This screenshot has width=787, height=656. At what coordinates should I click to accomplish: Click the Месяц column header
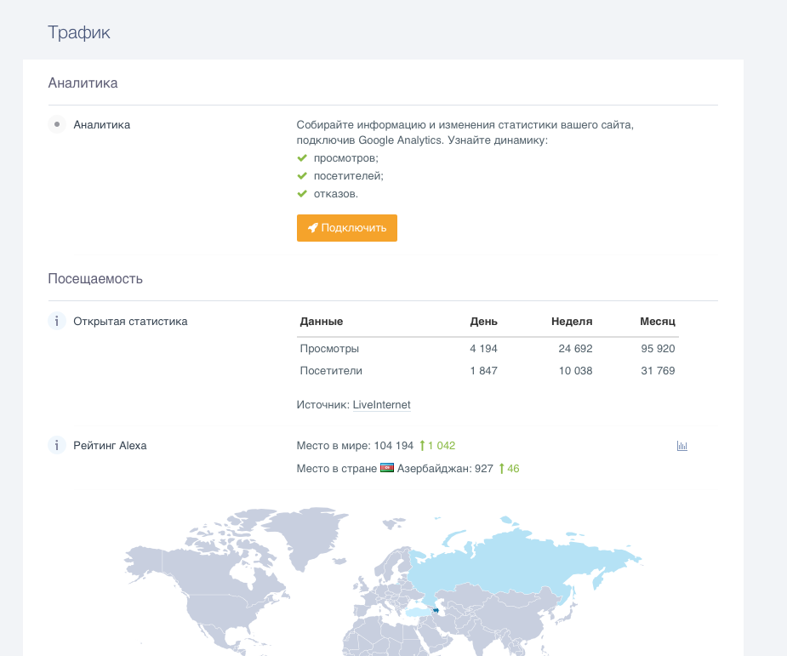click(657, 322)
